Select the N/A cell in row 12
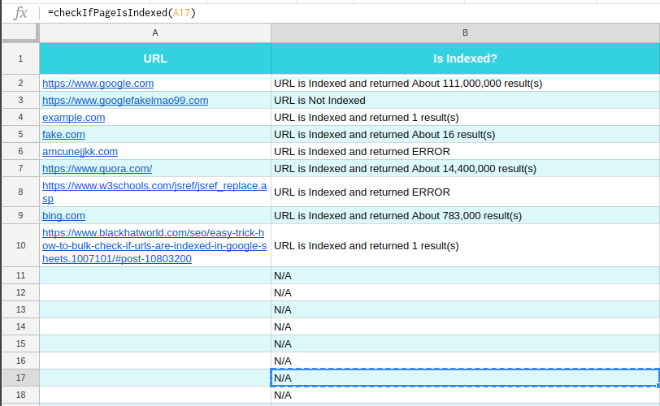The width and height of the screenshot is (660, 406). [x=465, y=292]
